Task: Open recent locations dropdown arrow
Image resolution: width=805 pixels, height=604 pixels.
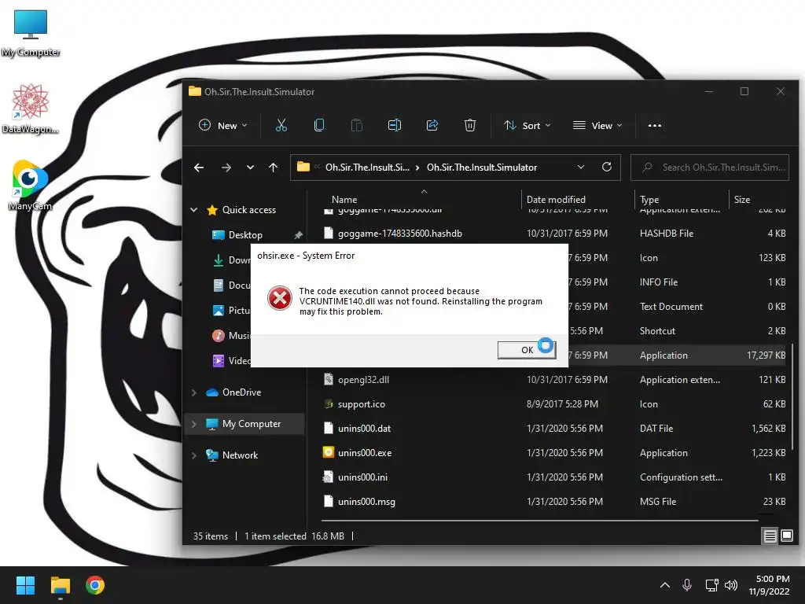Action: (x=250, y=168)
